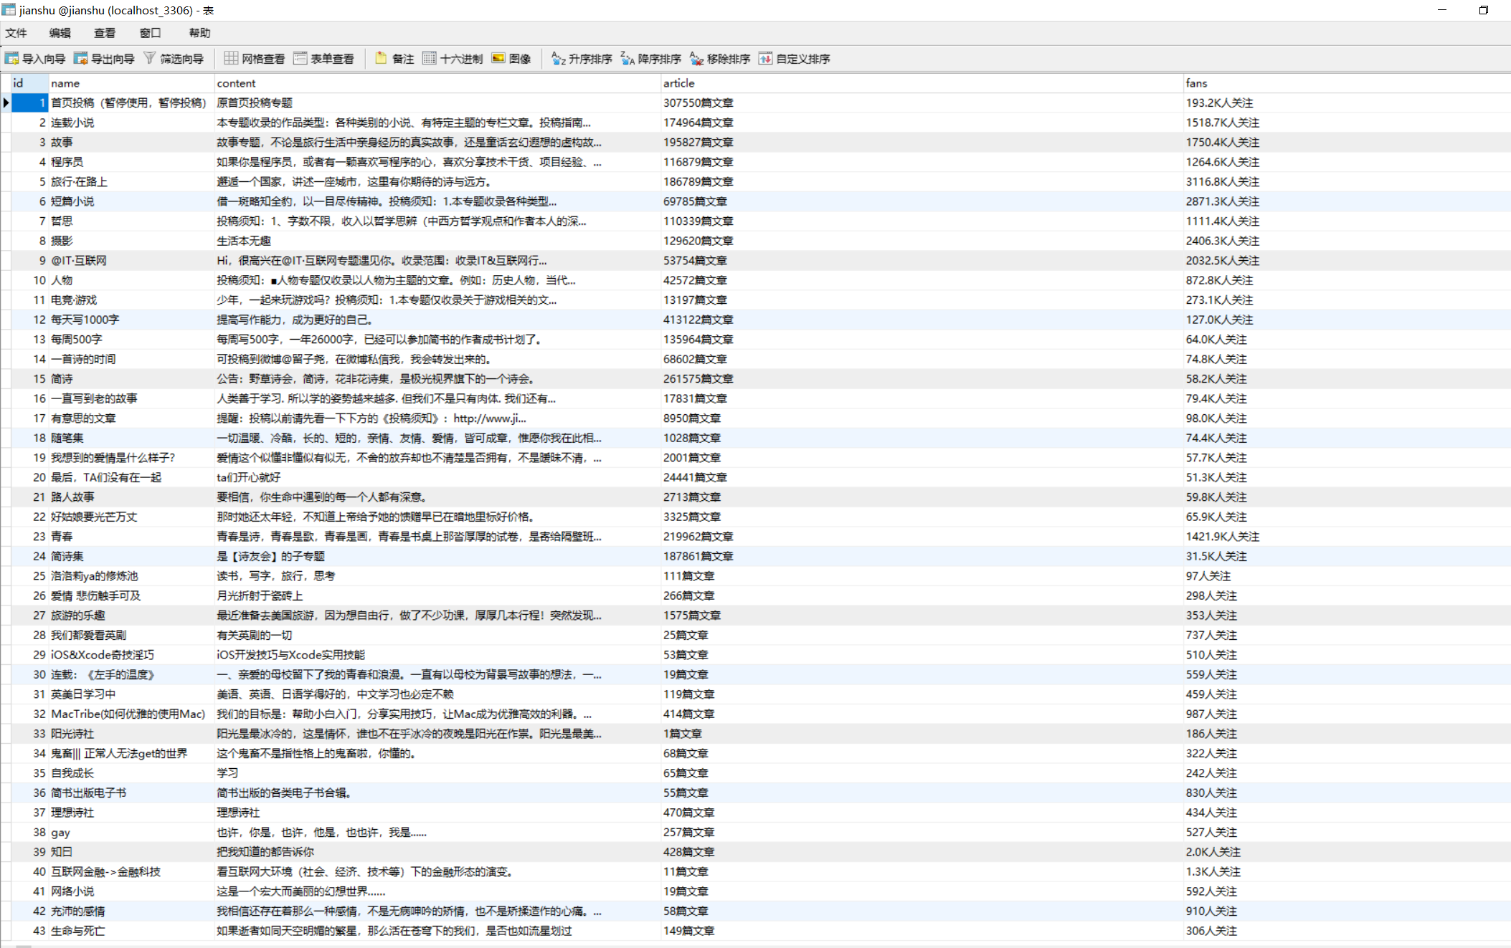
Task: Select content cell ta们开心就好
Action: 437,477
